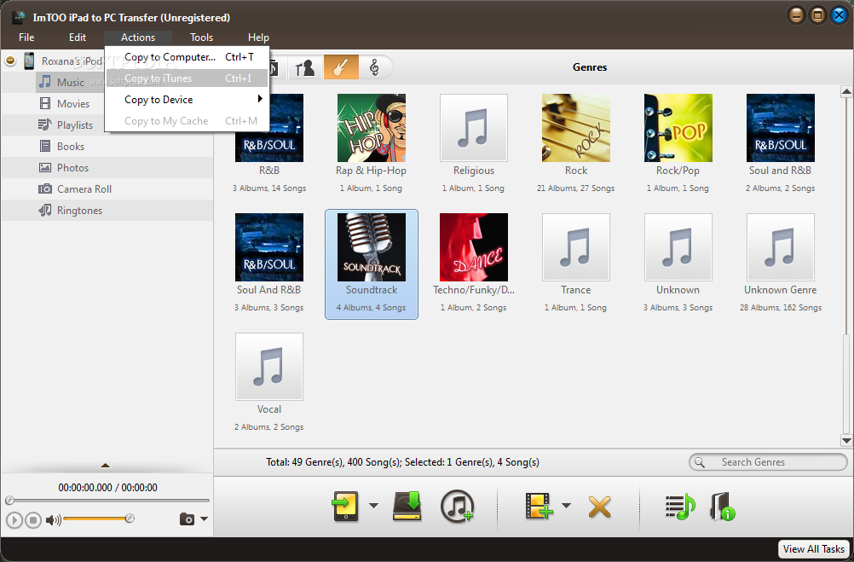
Task: Open the Tools menu
Action: tap(201, 37)
